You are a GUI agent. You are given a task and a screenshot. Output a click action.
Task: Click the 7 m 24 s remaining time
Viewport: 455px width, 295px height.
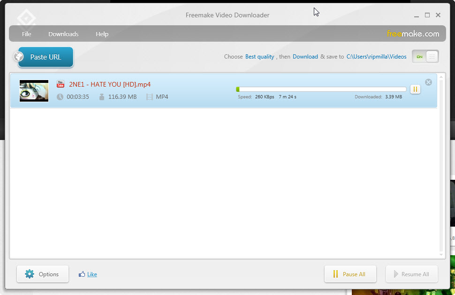(x=288, y=97)
